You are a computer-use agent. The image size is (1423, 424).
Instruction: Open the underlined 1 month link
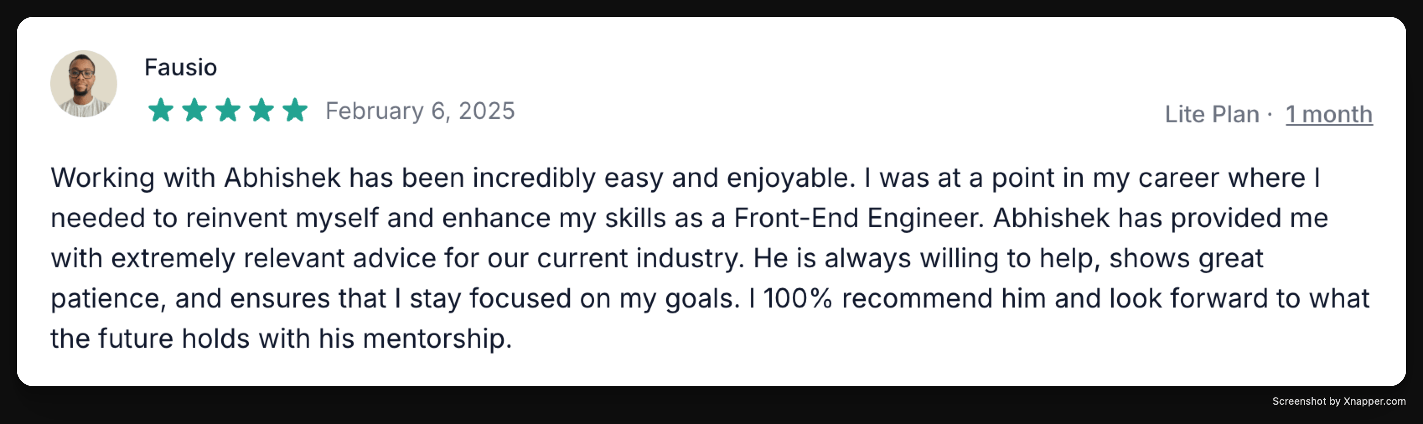point(1329,114)
